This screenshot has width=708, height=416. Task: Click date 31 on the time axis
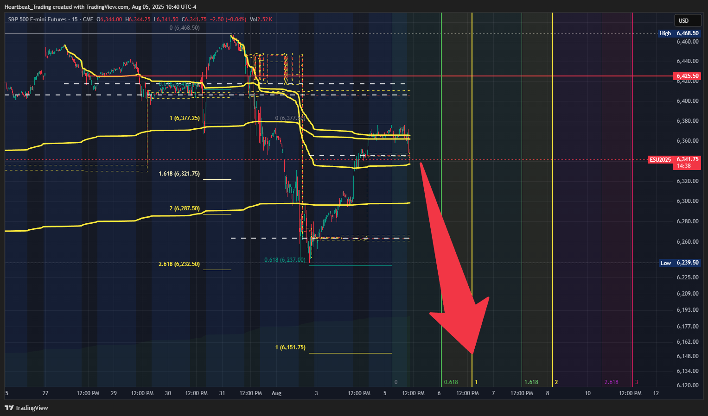[222, 393]
